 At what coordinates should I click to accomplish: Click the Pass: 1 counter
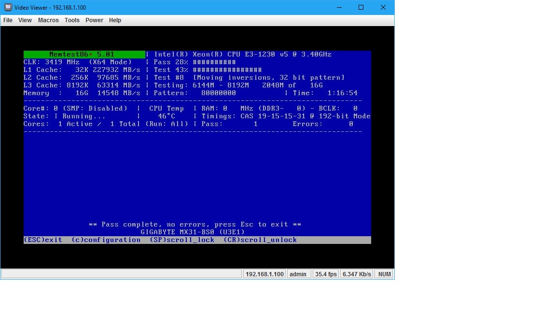coord(229,124)
